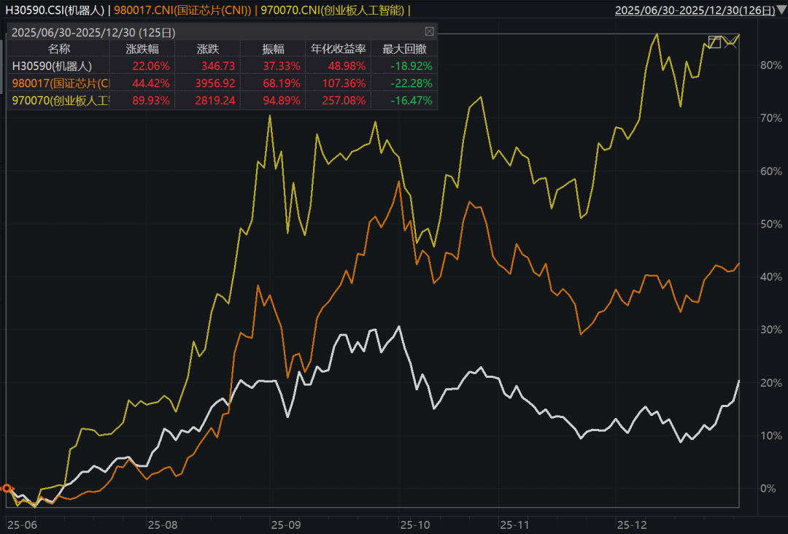Select 980017.CNI(国证芯片) in the chart legend
788x534 pixels.
coord(182,9)
